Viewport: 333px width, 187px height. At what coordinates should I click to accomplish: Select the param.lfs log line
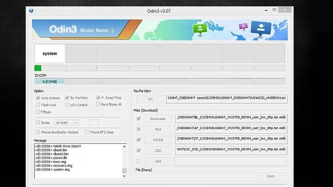51,158
